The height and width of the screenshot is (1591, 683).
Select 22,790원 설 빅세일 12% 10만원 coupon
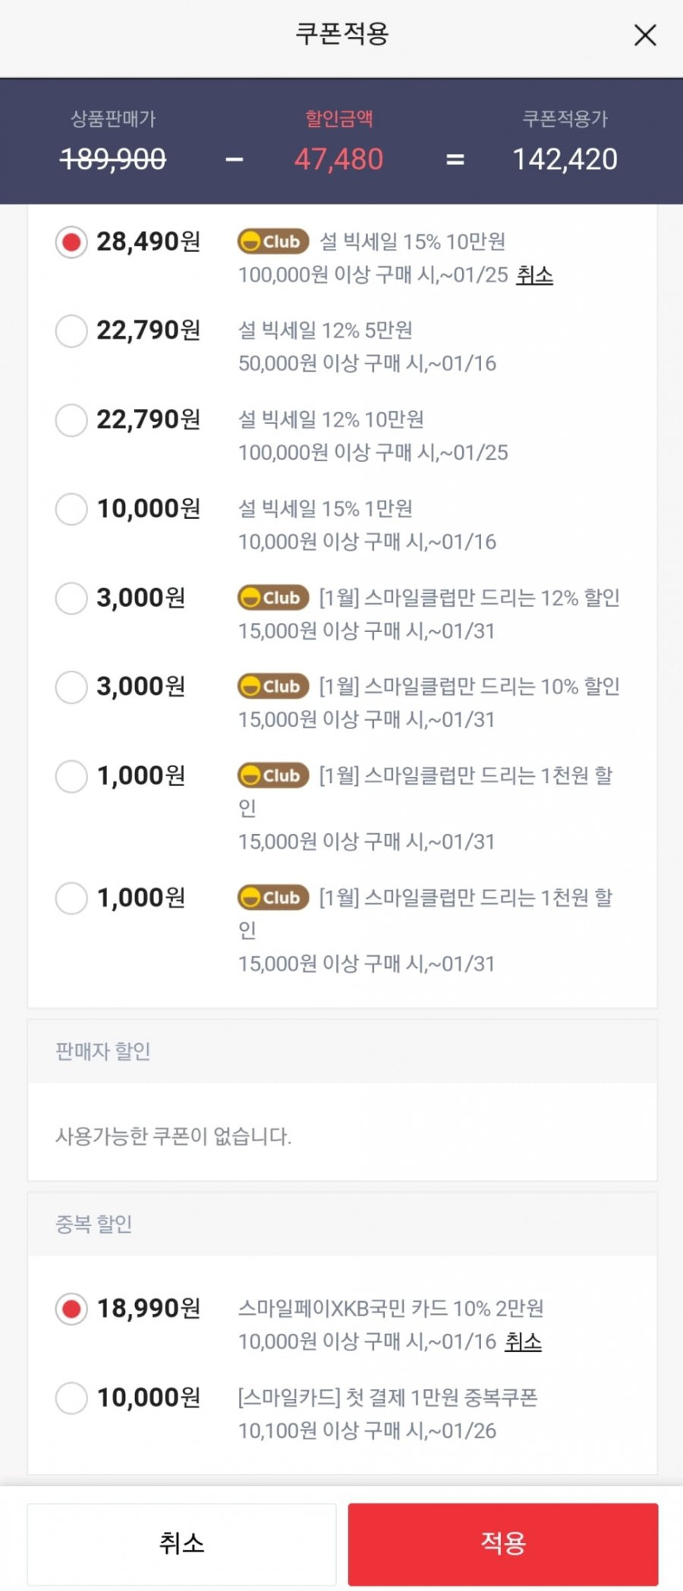tap(71, 420)
